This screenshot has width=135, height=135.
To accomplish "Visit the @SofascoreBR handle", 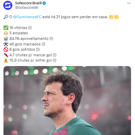I will (x=27, y=8).
